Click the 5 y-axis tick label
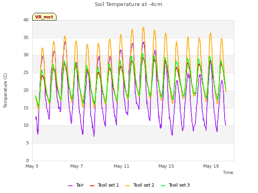258x193 pixels. [27, 143]
